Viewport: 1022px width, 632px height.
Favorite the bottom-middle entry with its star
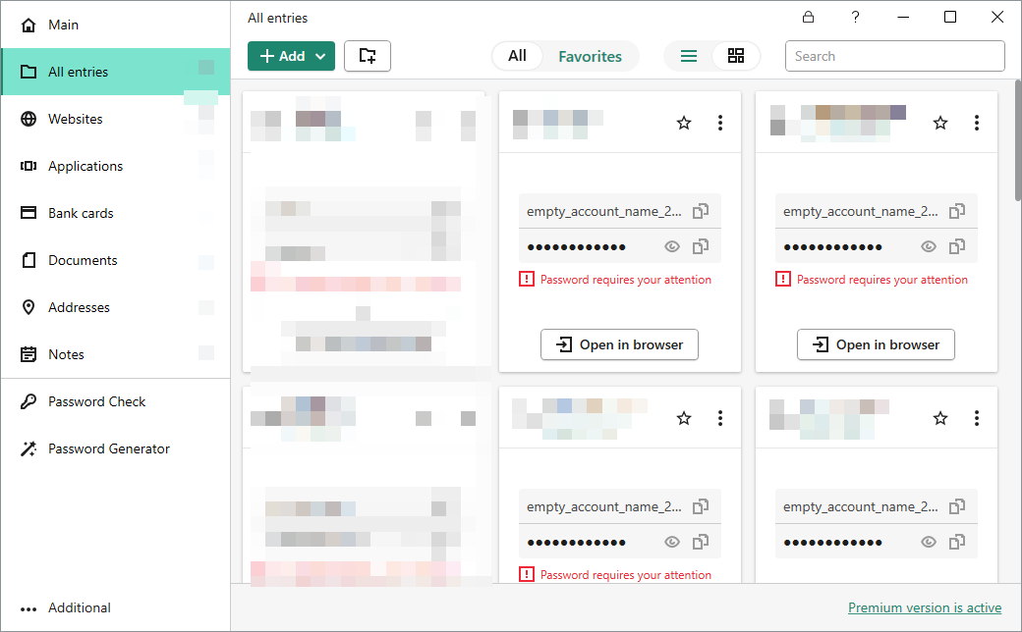[x=684, y=418]
